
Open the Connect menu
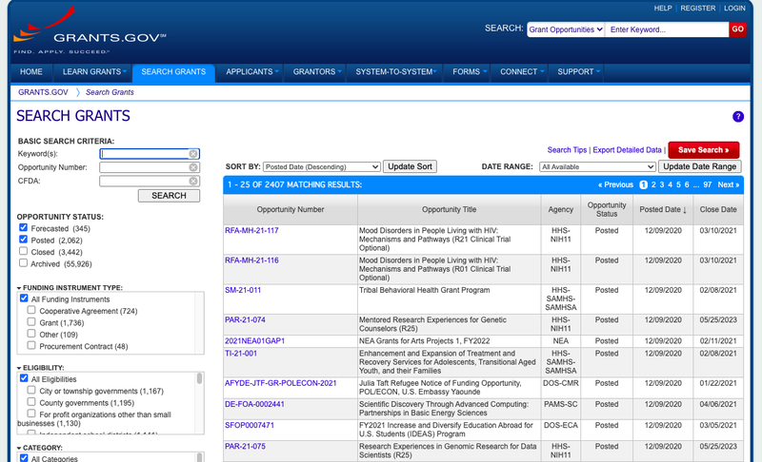520,71
